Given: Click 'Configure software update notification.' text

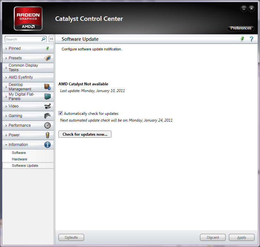Looking at the screenshot, I should [92, 49].
